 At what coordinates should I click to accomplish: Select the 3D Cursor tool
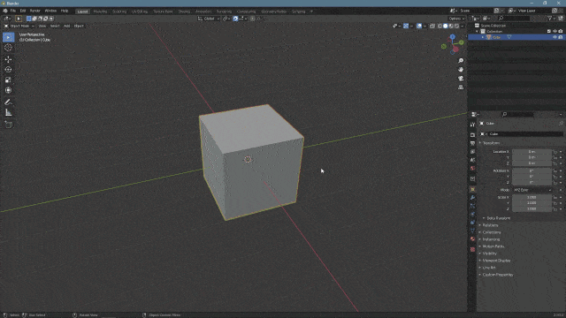pos(8,48)
